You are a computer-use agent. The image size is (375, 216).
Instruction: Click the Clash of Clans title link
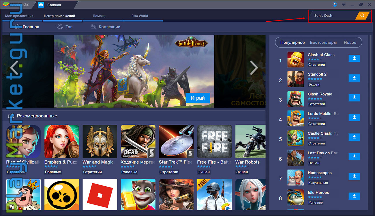[321, 55]
